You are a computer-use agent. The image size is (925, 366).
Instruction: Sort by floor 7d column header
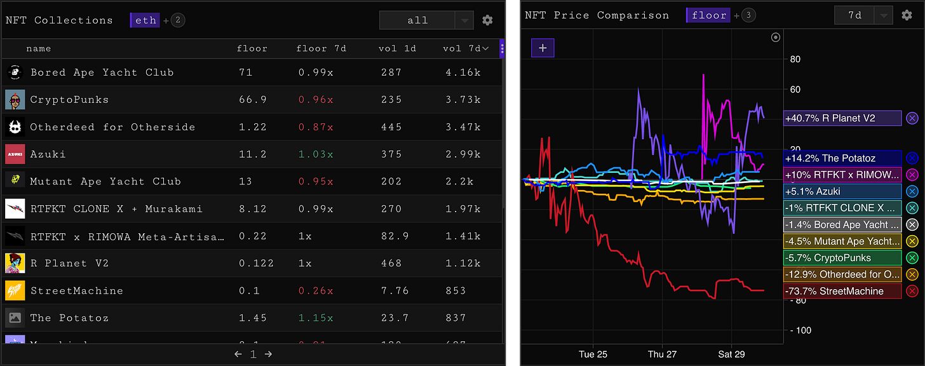(321, 48)
